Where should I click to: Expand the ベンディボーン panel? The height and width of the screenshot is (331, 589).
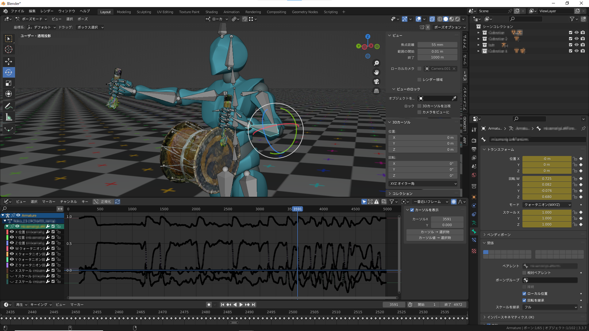[499, 235]
